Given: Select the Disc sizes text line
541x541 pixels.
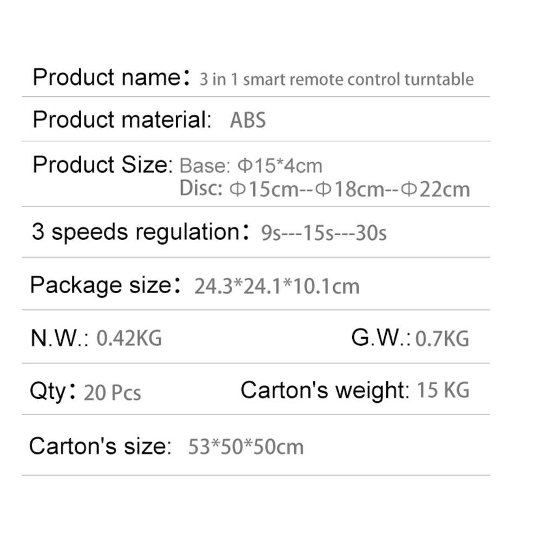Looking at the screenshot, I should pyautogui.click(x=325, y=189).
